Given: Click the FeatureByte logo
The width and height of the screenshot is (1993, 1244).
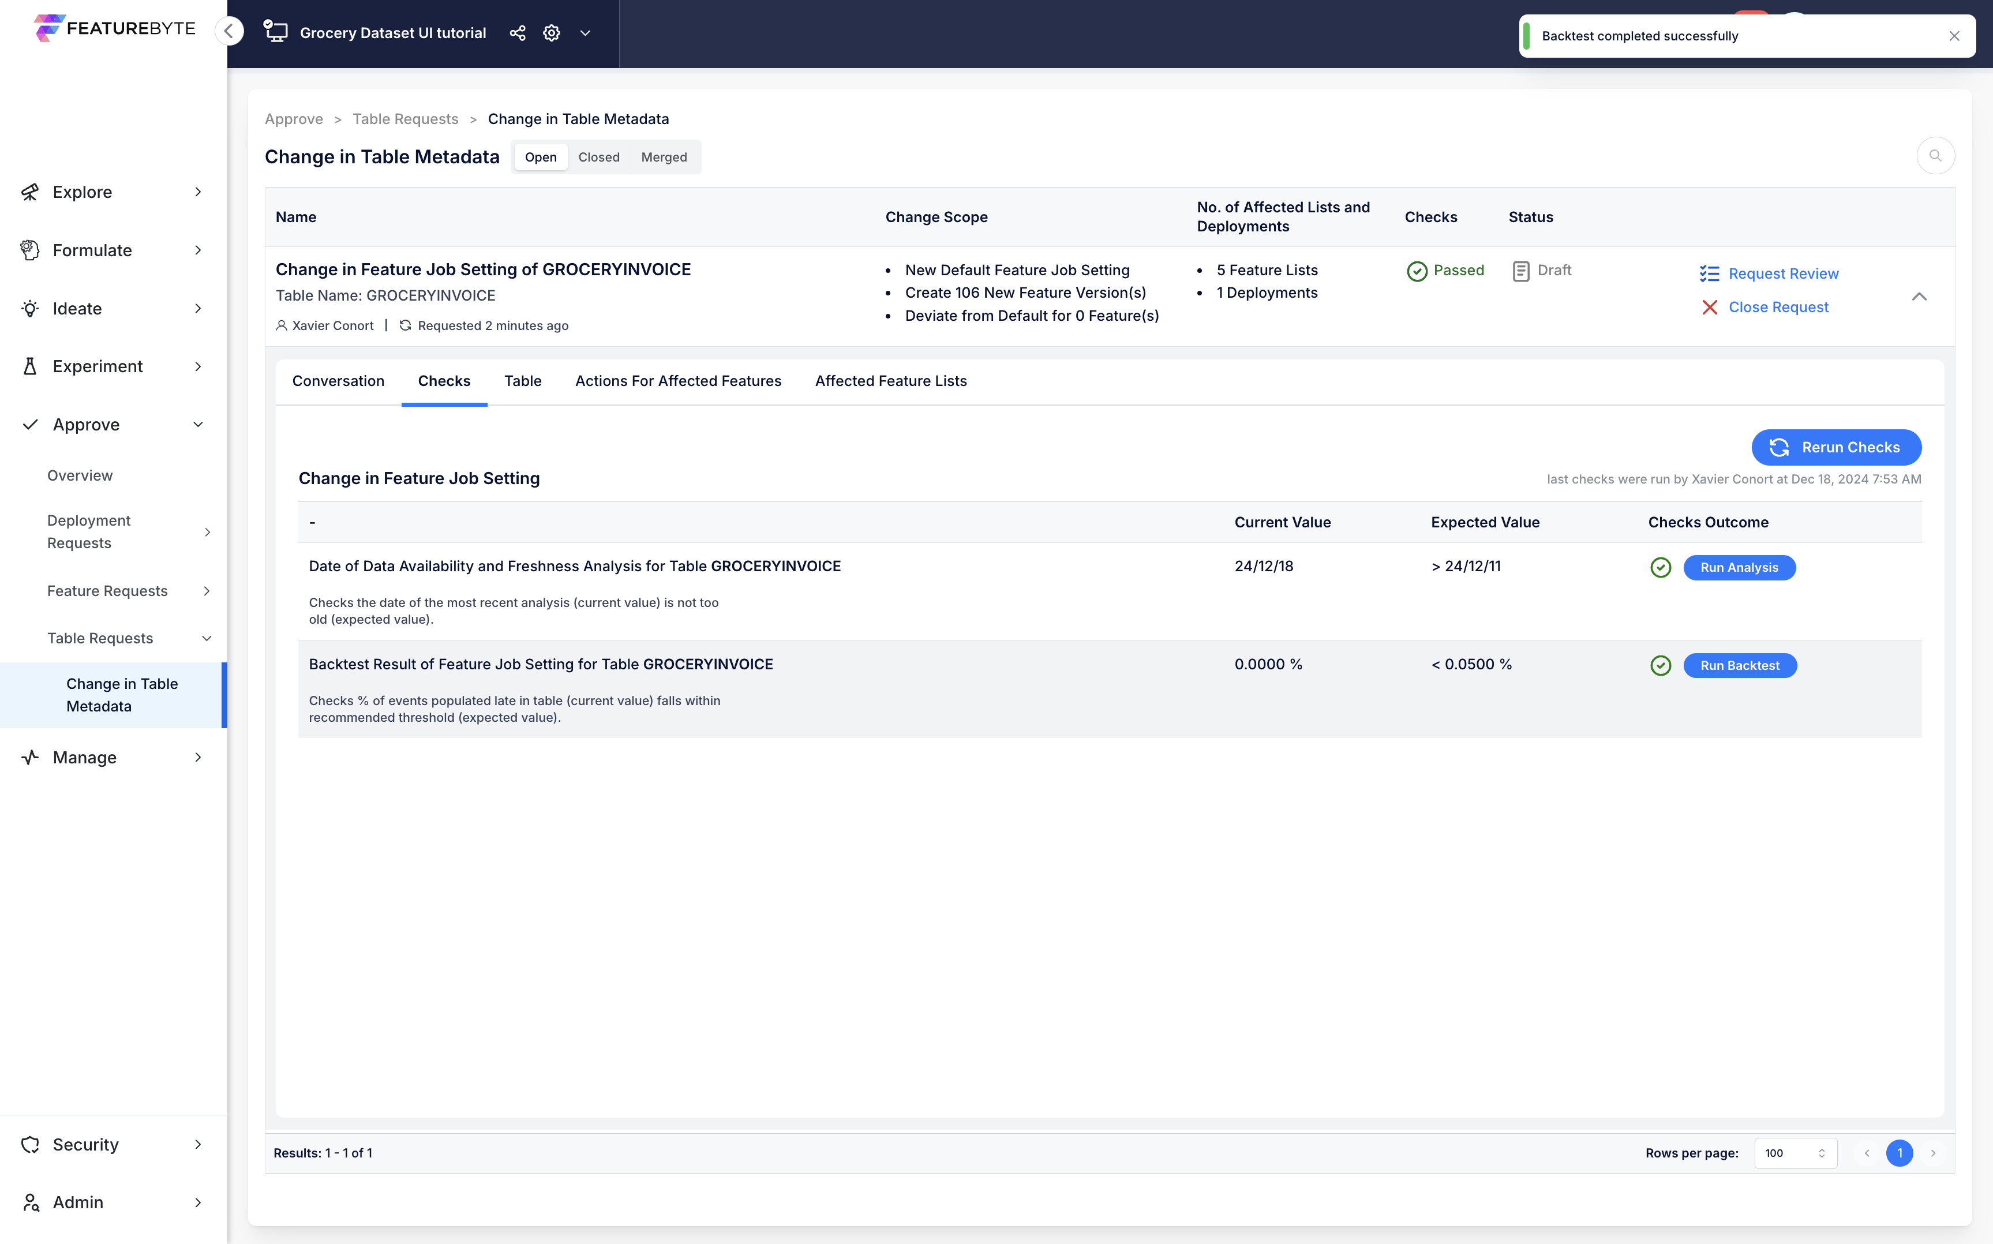Looking at the screenshot, I should pyautogui.click(x=114, y=28).
